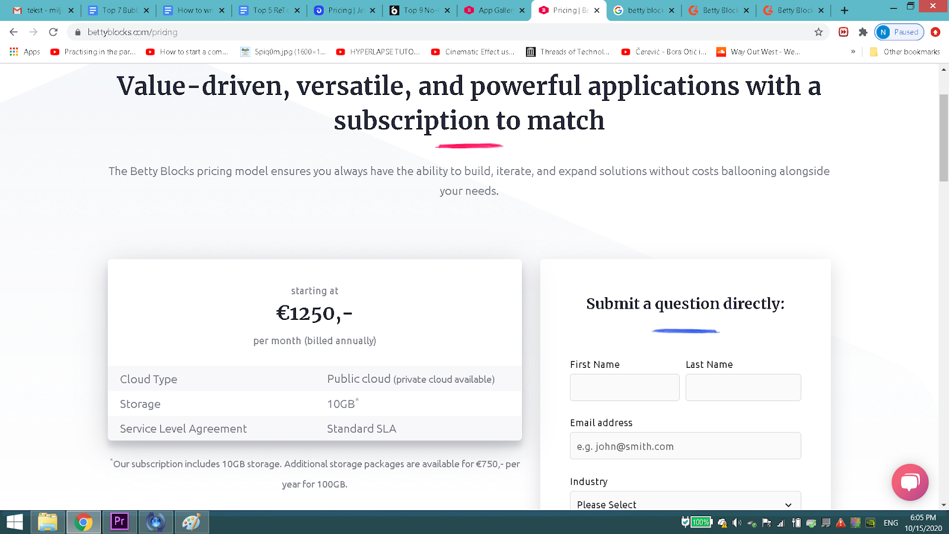
Task: Open Threads of Technol... bookmark
Action: click(x=568, y=52)
